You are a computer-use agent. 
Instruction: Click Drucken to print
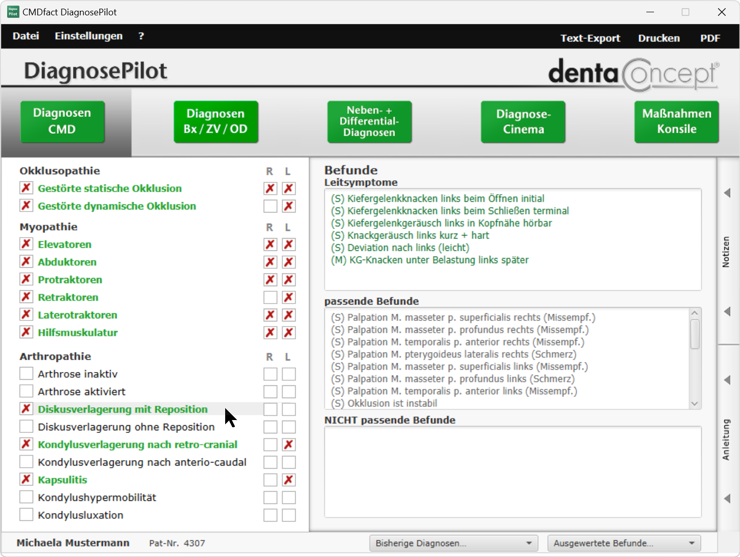pyautogui.click(x=659, y=38)
